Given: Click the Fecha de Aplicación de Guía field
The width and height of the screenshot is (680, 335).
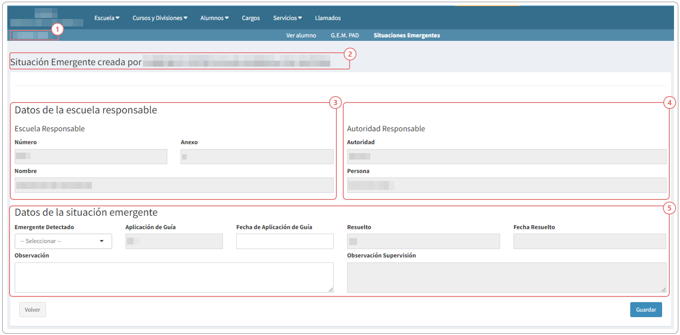Looking at the screenshot, I should tap(285, 241).
